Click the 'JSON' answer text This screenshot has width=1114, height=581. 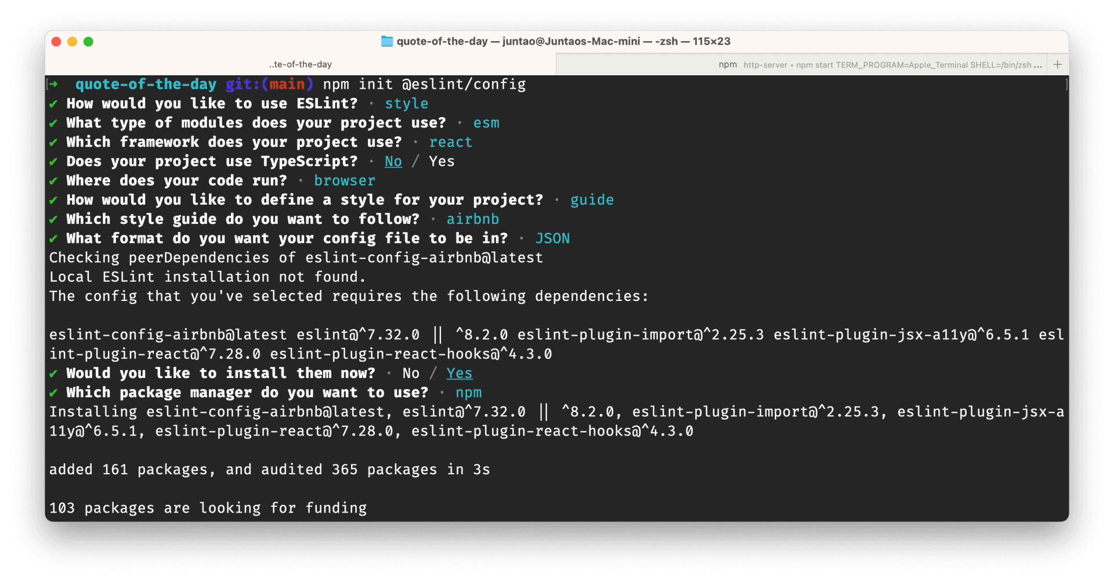tap(552, 238)
